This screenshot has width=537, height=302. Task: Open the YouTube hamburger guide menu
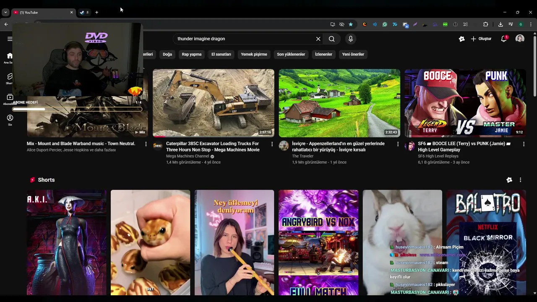(10, 39)
